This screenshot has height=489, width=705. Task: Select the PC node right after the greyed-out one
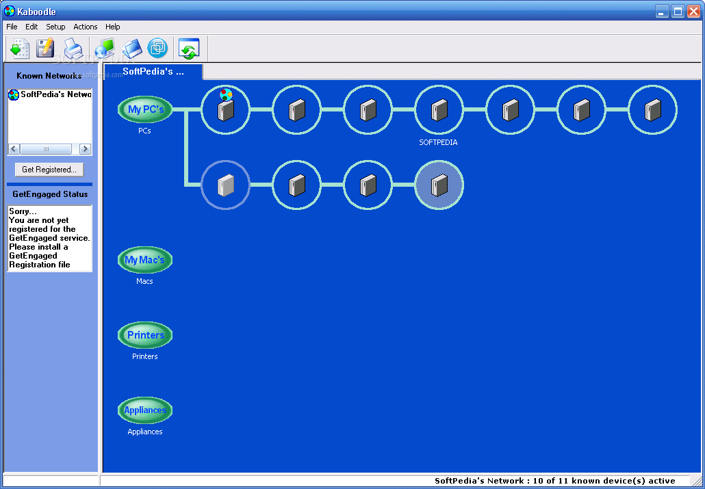point(297,185)
